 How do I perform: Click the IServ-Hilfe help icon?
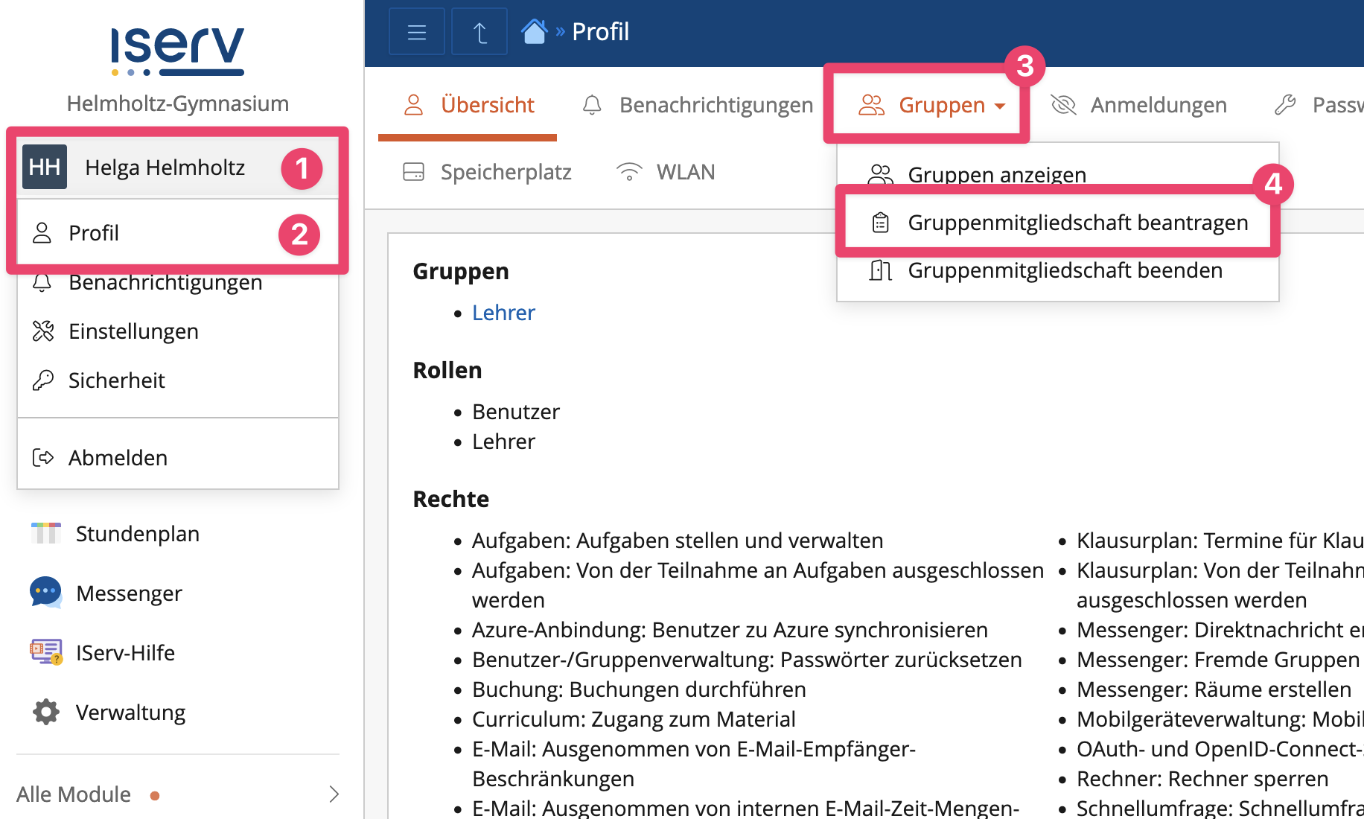point(45,652)
